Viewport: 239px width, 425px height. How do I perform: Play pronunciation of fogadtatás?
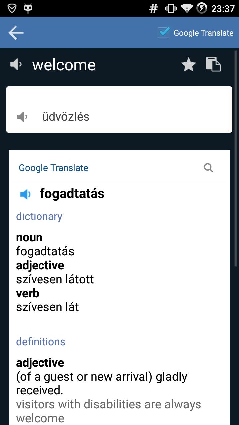(x=26, y=194)
